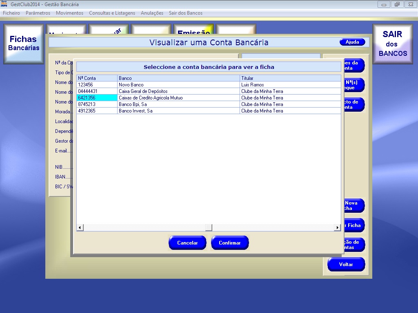
Task: Click the SAIR dos BANCOS tile
Action: pos(392,44)
